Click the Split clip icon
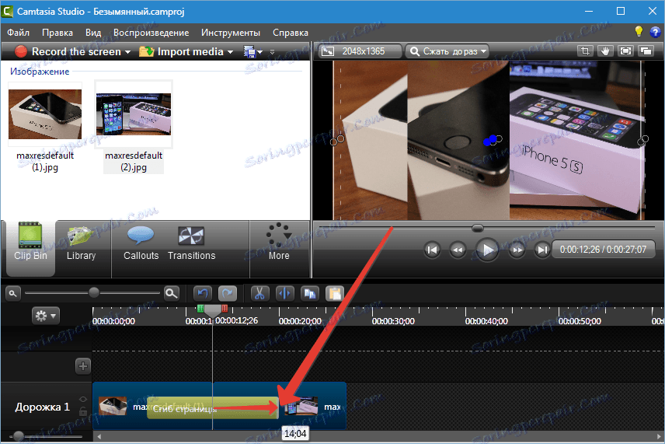 284,293
